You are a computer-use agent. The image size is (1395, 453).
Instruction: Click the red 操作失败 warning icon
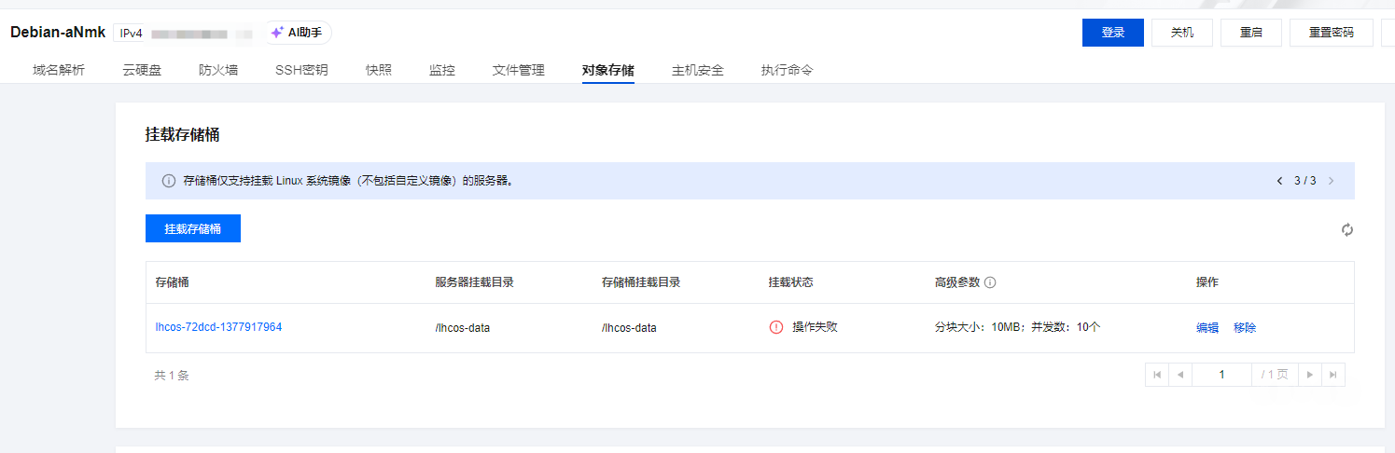(x=776, y=327)
